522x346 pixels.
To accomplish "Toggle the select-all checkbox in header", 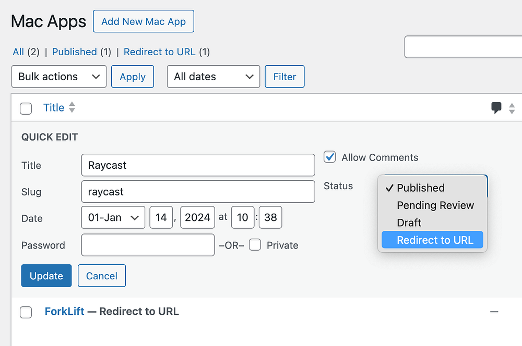I will pos(26,108).
